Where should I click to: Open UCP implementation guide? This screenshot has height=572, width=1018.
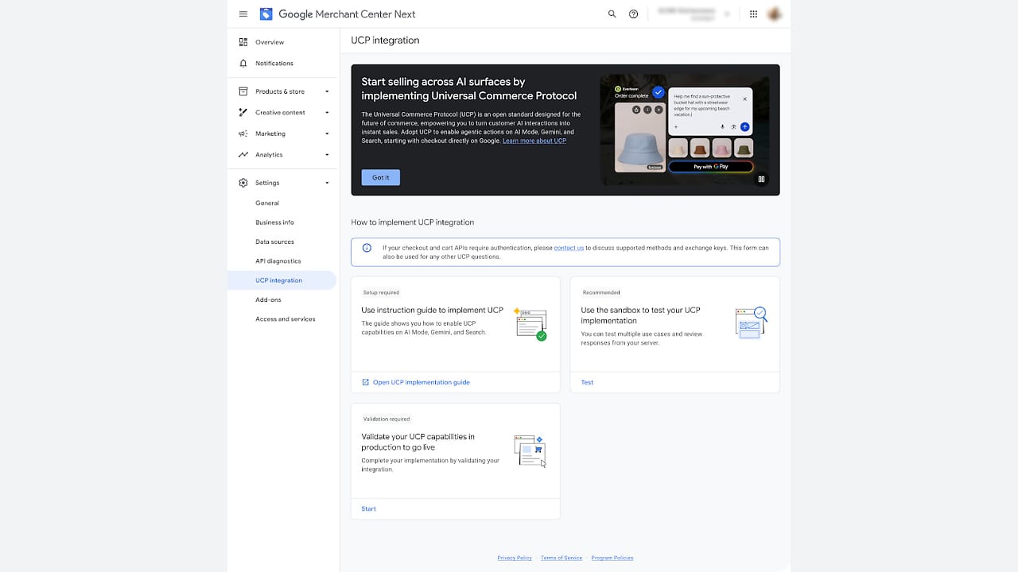tap(422, 382)
